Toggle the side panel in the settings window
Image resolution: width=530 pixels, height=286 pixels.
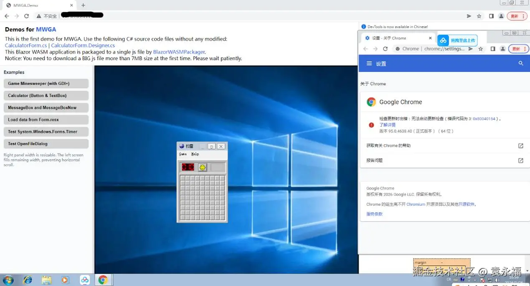[x=493, y=49]
